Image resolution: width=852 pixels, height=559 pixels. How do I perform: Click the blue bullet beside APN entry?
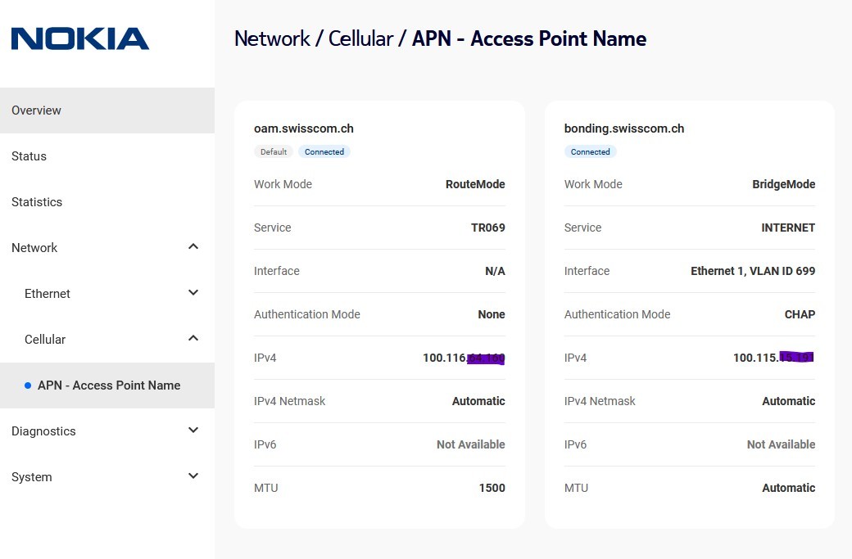pos(28,385)
